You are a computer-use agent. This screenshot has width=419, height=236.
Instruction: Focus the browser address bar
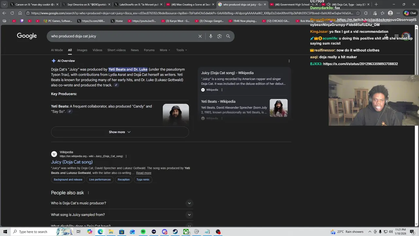point(192,13)
